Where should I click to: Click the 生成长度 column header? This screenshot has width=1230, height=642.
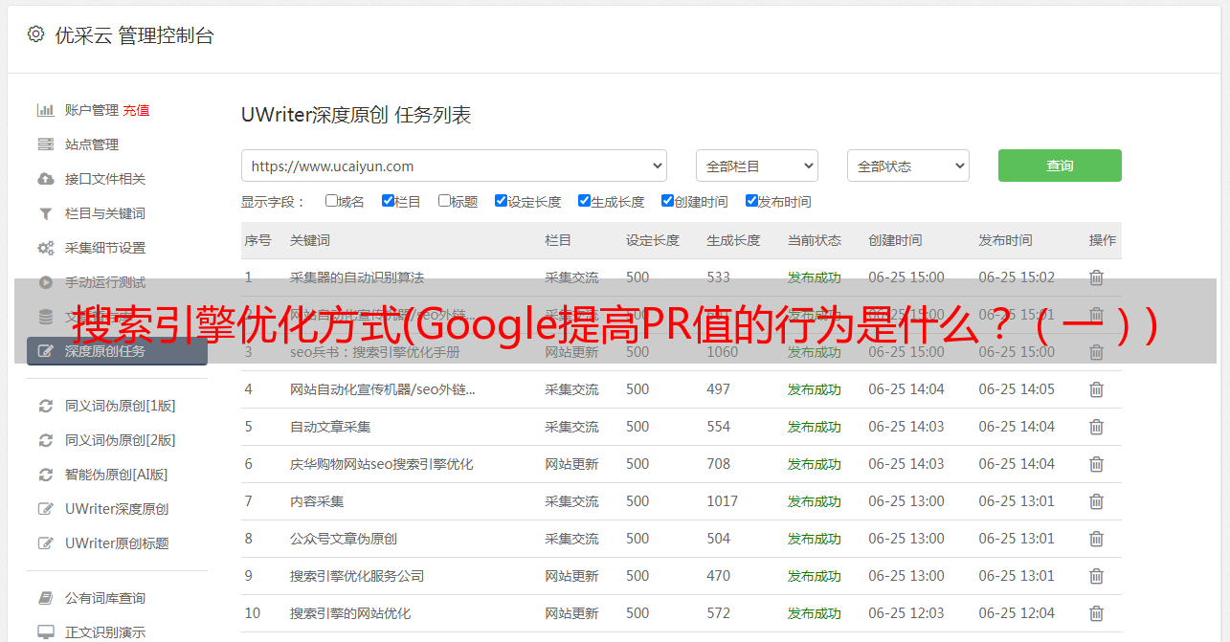coord(734,240)
